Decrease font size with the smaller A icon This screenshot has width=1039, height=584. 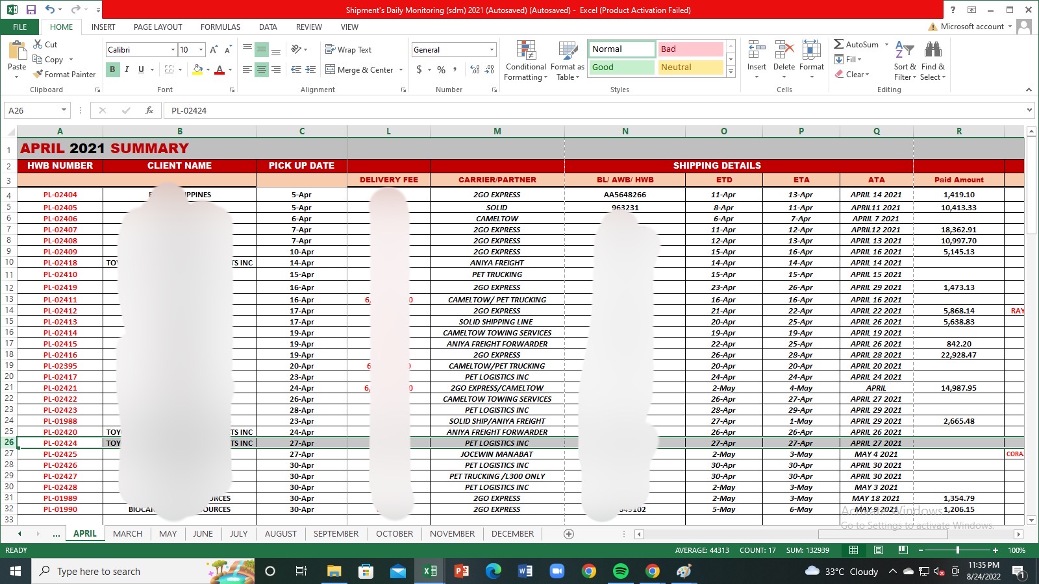point(228,50)
